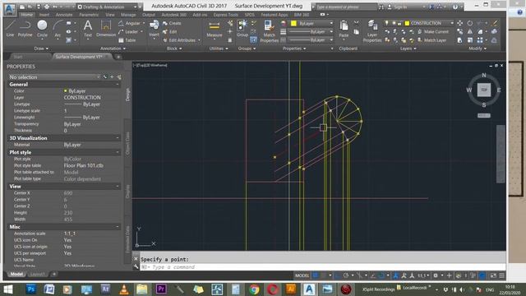Click the yellow CONSTRUCTION layer color swatch
This screenshot has width=526, height=296.
pos(408,23)
